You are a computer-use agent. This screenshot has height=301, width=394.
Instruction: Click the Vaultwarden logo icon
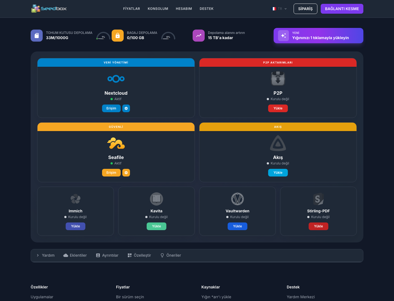click(x=237, y=199)
